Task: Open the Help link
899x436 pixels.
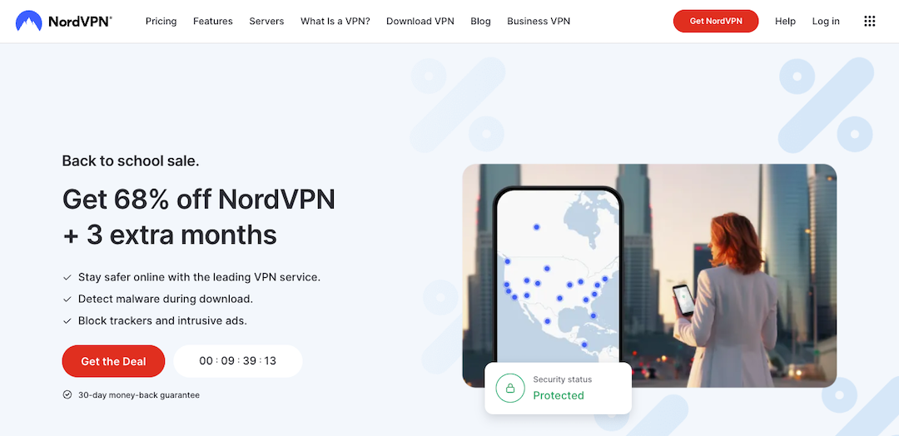Action: tap(785, 21)
